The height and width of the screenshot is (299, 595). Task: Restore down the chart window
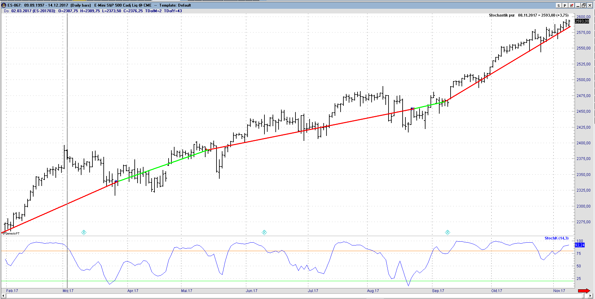584,5
